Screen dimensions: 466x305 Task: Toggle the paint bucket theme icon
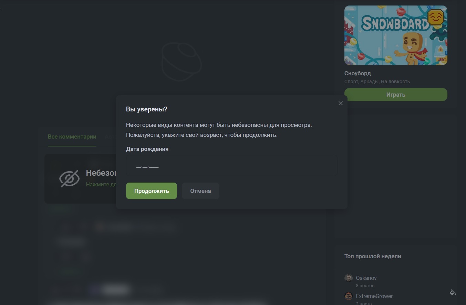coord(453,293)
